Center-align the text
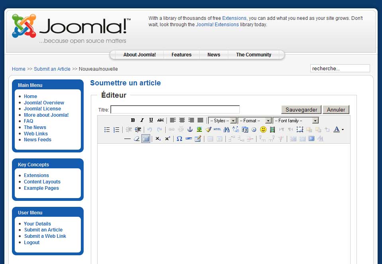Image resolution: width=382 pixels, height=264 pixels. [x=182, y=120]
